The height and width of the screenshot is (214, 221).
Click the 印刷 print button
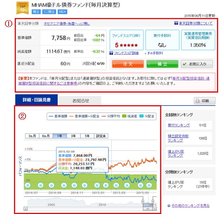pyautogui.click(x=205, y=101)
